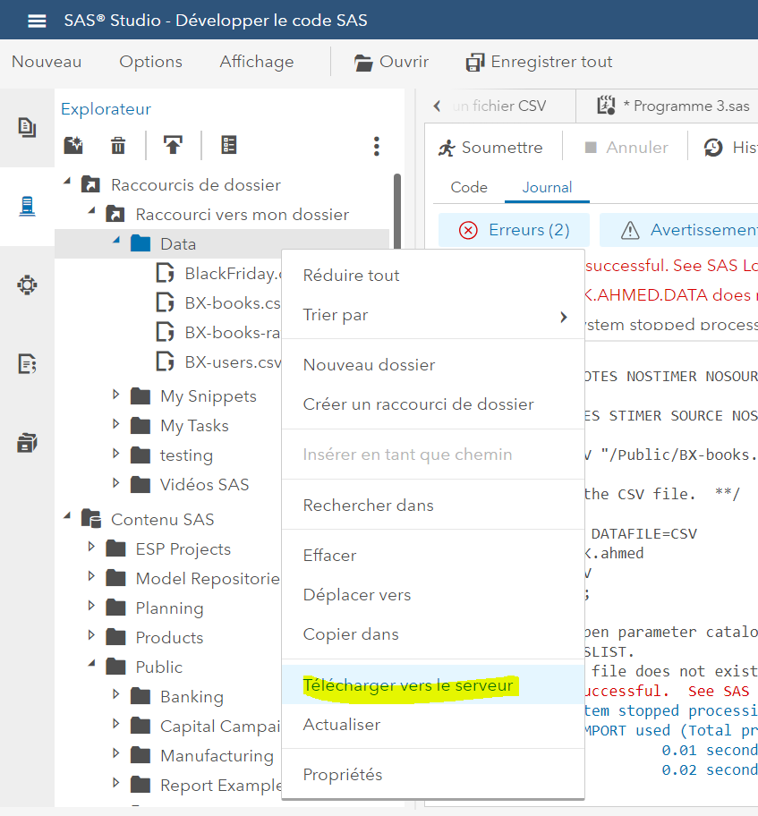Click the New item explorer toolbar icon
The width and height of the screenshot is (758, 816).
73,145
